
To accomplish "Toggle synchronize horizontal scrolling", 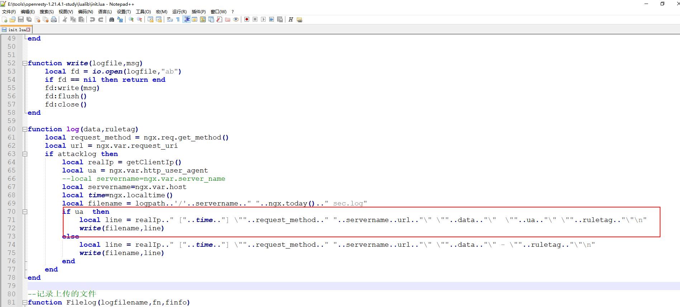I will 159,19.
